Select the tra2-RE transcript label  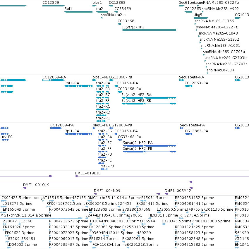[x=103, y=118]
